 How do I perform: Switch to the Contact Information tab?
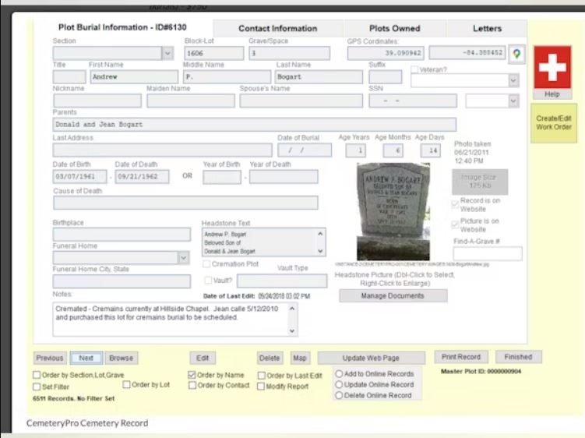(277, 28)
